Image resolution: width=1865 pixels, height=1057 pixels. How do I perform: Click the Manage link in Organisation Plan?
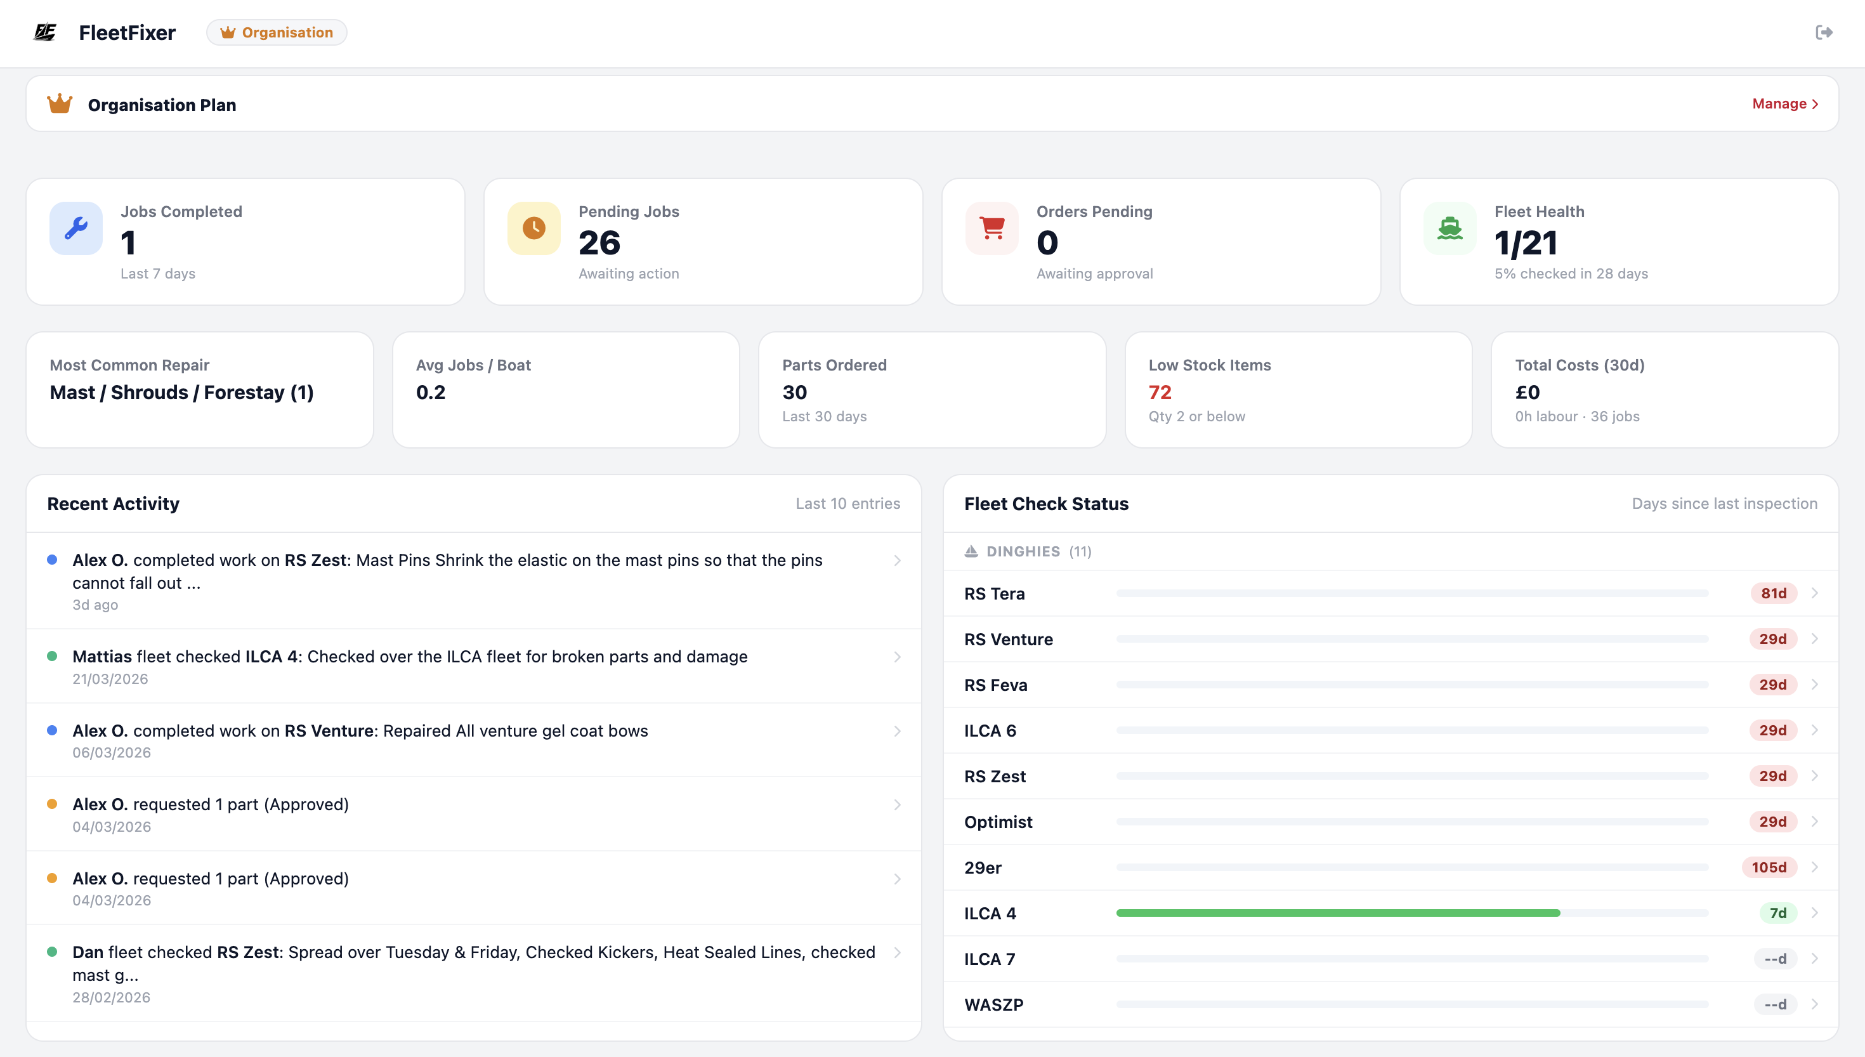(x=1784, y=104)
